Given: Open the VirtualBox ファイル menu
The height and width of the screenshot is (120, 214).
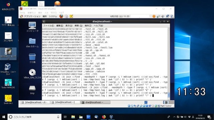Looking at the screenshot, I should pyautogui.click(x=22, y=13).
